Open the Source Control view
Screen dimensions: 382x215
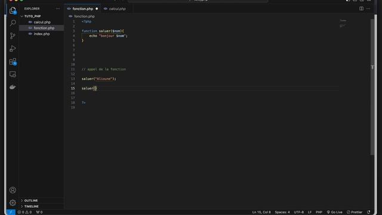coord(13,36)
